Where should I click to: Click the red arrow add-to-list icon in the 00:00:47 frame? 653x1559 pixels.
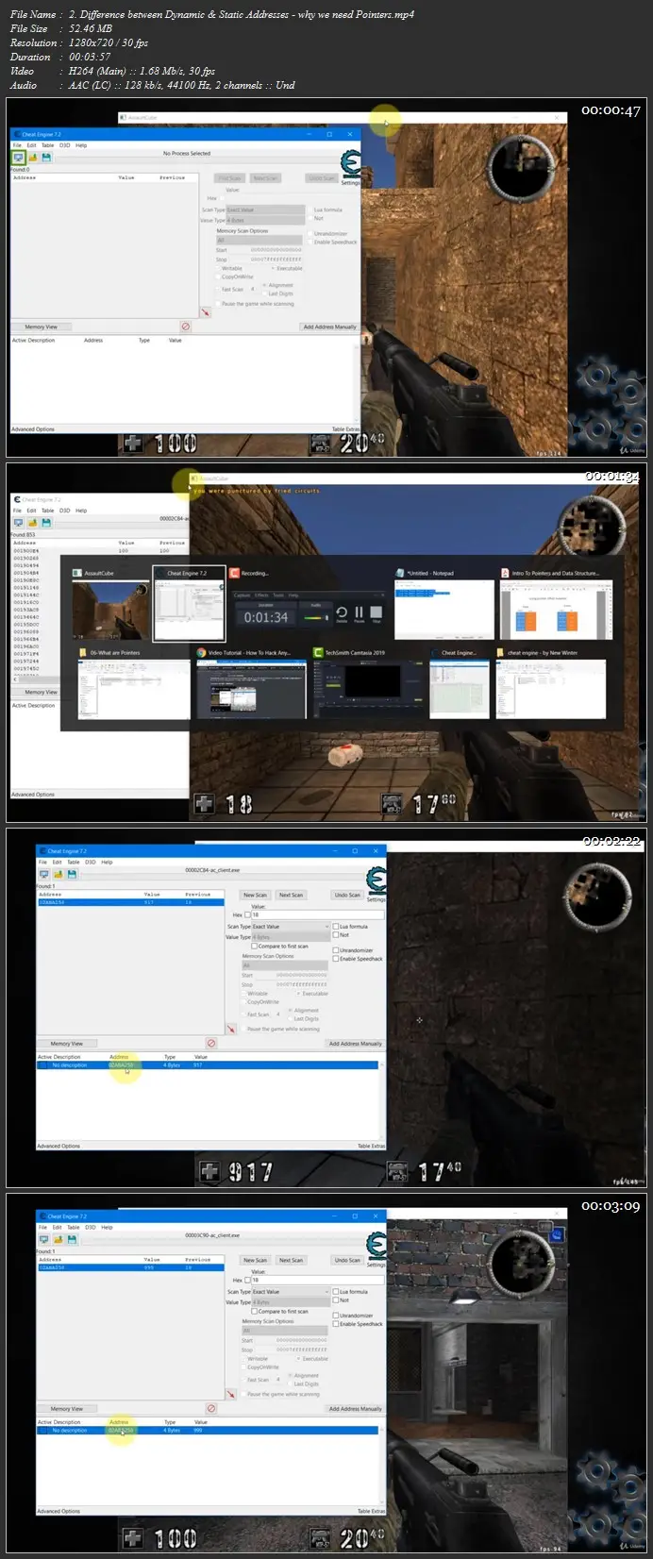tap(205, 311)
